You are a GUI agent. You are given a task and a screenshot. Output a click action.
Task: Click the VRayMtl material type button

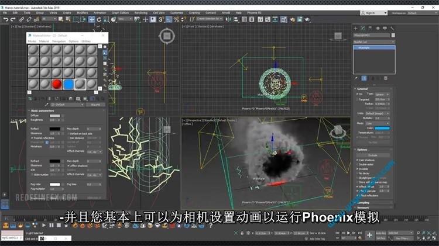95,105
